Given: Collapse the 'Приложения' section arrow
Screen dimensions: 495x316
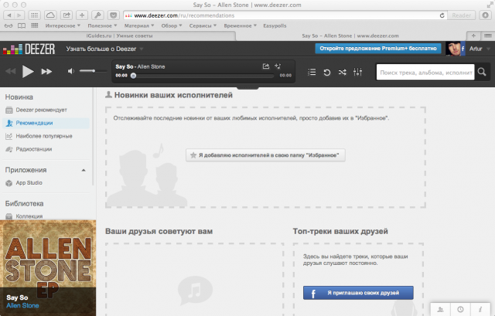Looking at the screenshot, I should pyautogui.click(x=84, y=170).
